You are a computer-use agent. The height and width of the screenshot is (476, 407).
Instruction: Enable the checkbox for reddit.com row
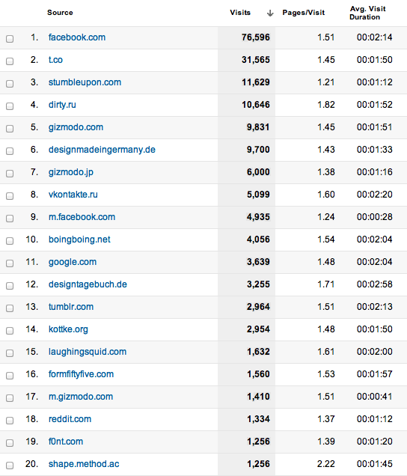(10, 421)
